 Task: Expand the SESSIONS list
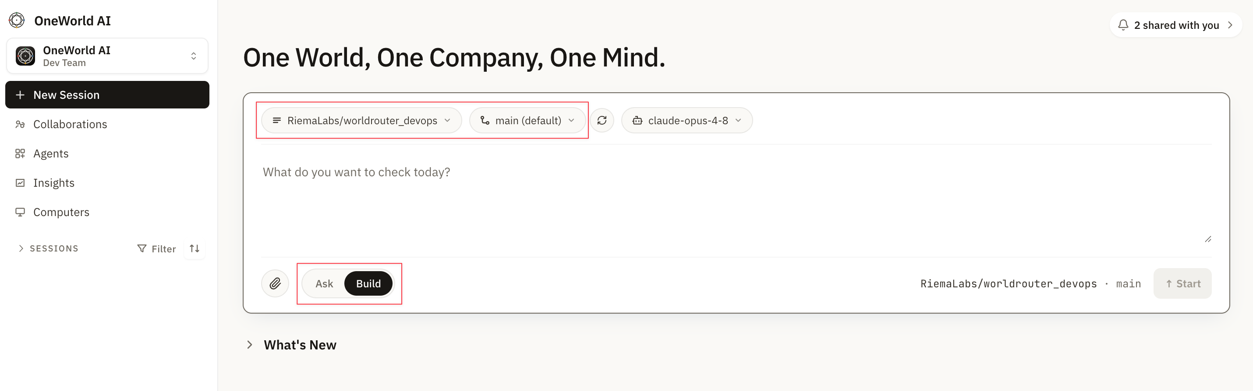[48, 248]
